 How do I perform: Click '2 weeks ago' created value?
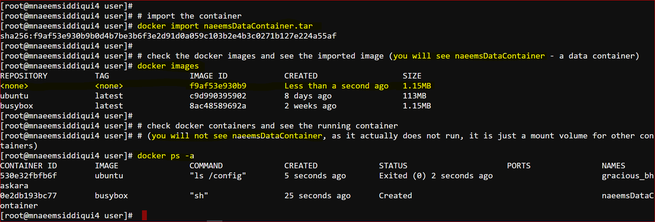[x=310, y=106]
